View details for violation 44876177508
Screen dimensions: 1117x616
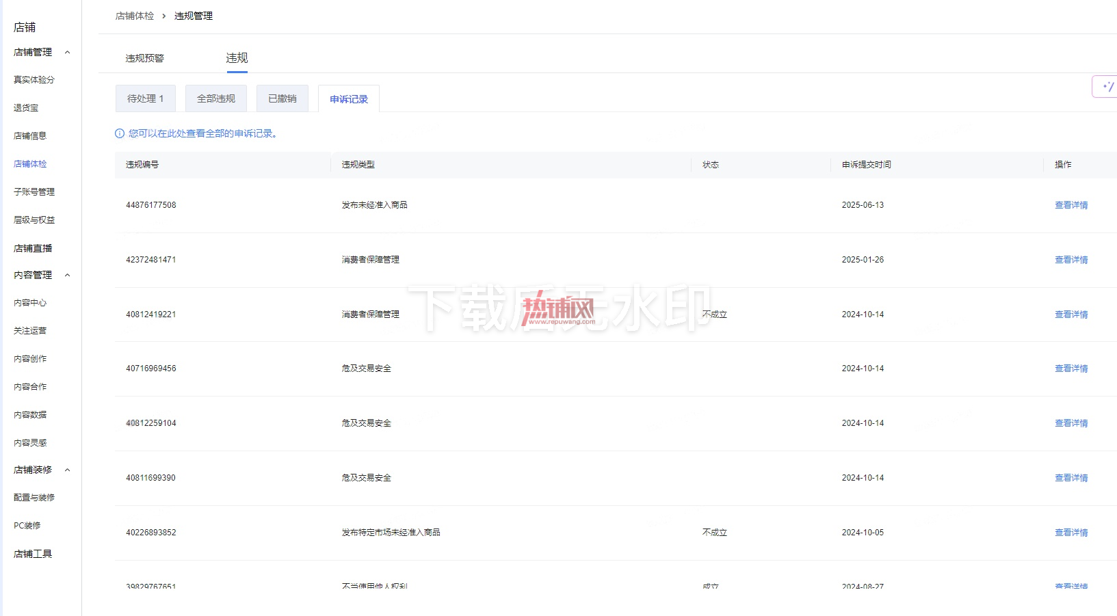[1071, 205]
